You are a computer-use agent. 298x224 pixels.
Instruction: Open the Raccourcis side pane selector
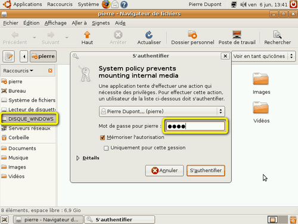(x=18, y=70)
